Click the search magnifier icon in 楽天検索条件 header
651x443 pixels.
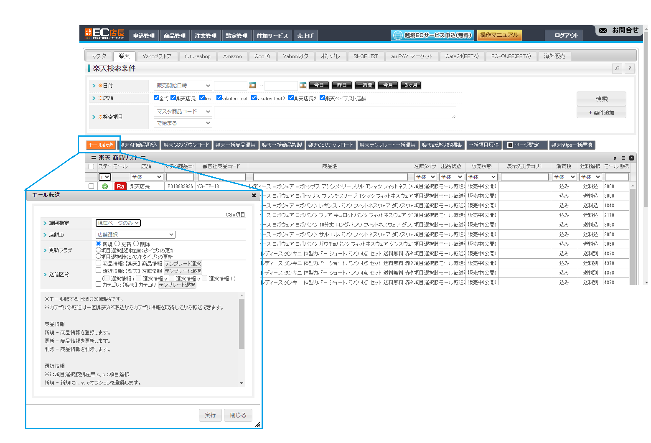coord(617,68)
